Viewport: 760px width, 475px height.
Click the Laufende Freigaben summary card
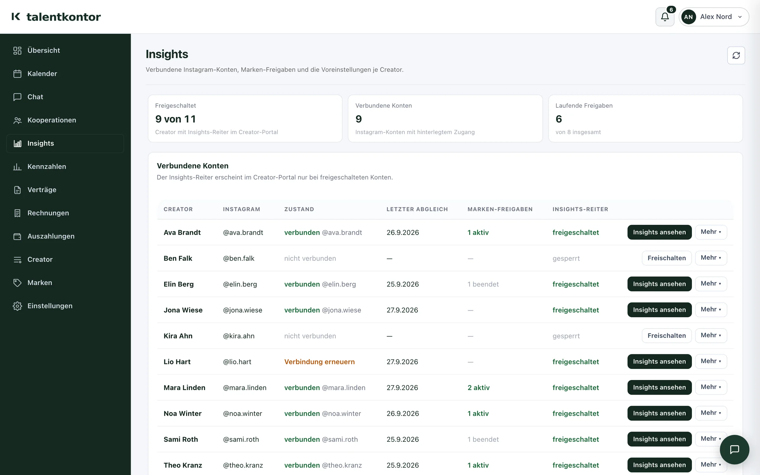[645, 118]
